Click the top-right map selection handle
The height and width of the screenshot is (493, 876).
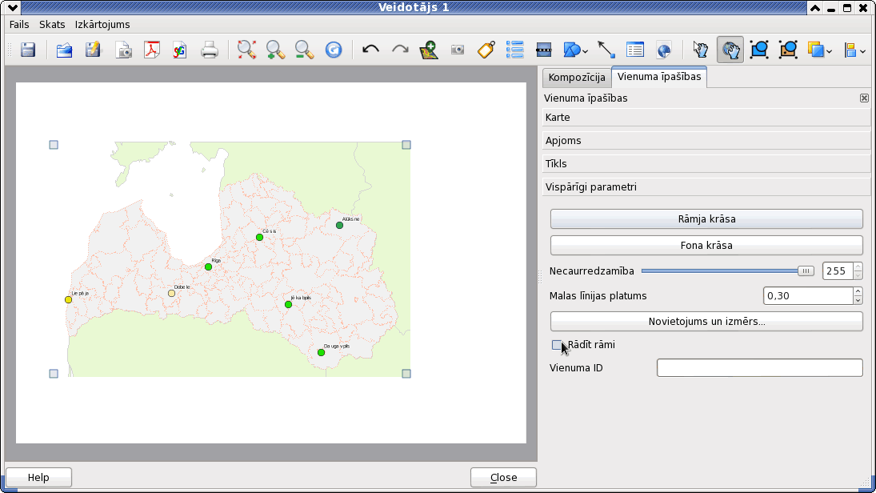point(406,145)
